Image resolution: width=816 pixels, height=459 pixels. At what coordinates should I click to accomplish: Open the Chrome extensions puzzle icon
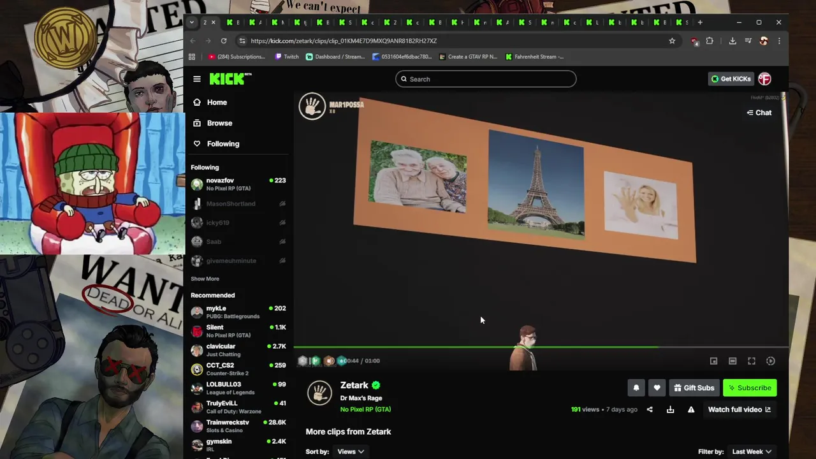click(710, 41)
